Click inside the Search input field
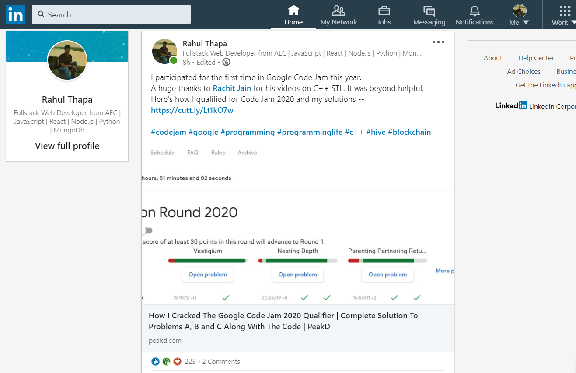 click(x=111, y=14)
